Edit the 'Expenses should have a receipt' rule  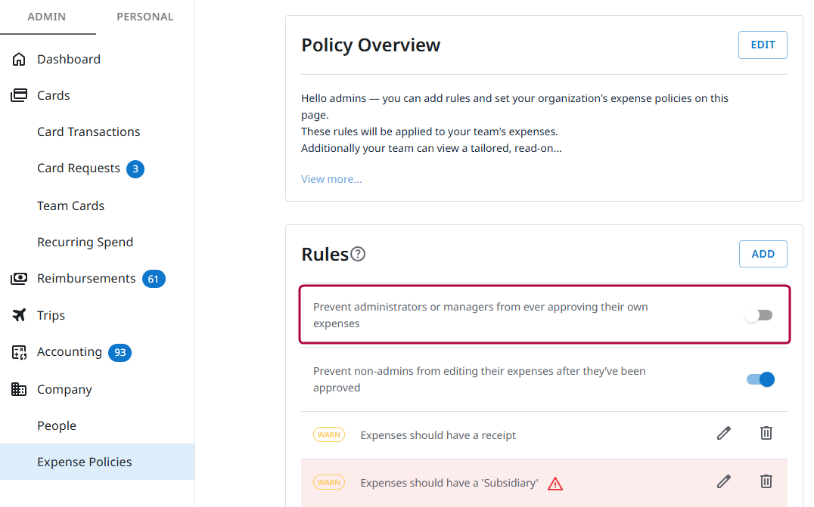point(724,433)
